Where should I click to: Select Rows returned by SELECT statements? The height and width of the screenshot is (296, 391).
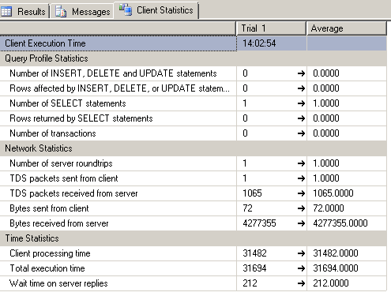tap(194, 118)
